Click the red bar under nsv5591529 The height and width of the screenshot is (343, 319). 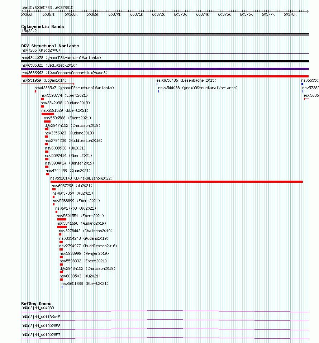point(48,114)
